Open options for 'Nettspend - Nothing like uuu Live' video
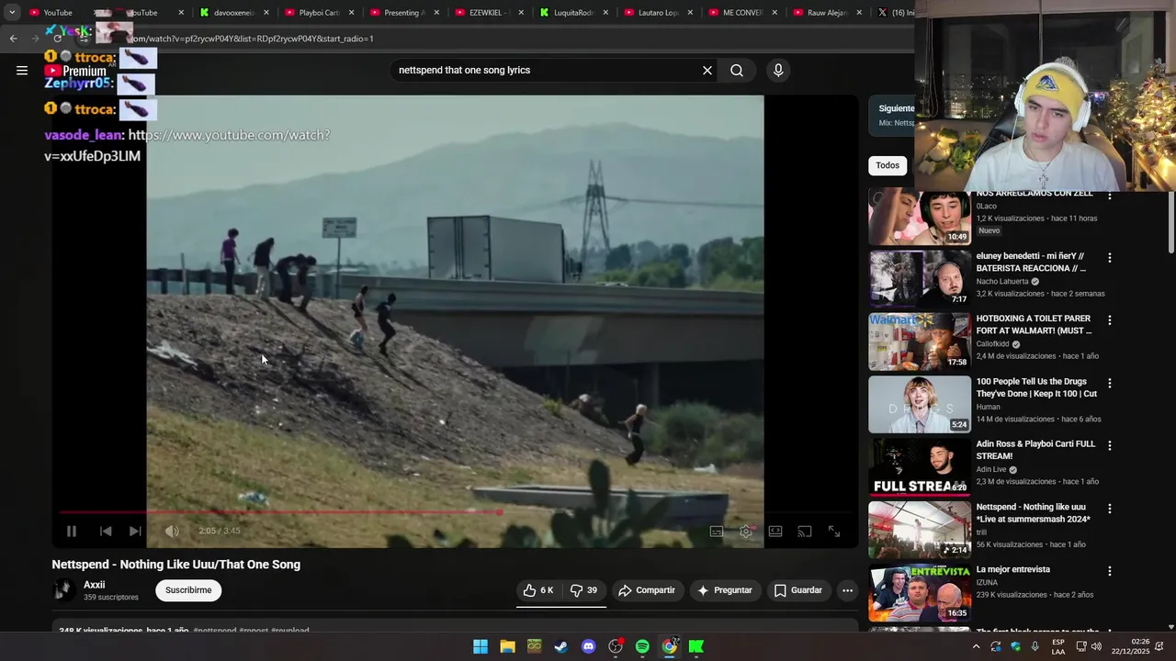1176x661 pixels. (1109, 508)
